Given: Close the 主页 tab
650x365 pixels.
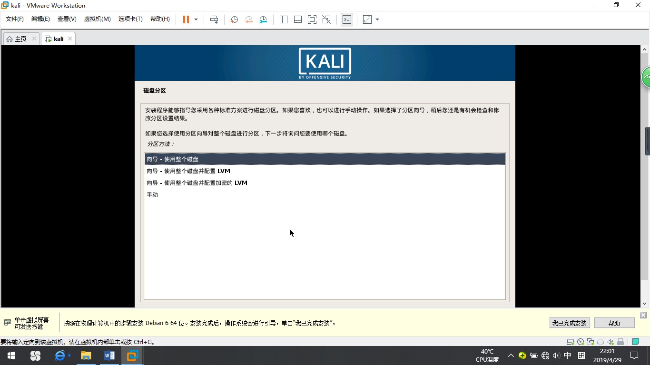Looking at the screenshot, I should 34,38.
